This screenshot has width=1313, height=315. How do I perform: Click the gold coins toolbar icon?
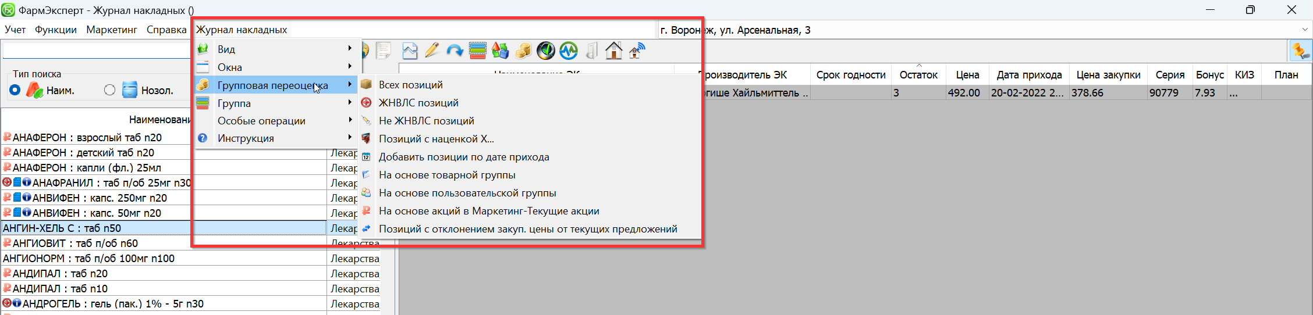point(523,51)
